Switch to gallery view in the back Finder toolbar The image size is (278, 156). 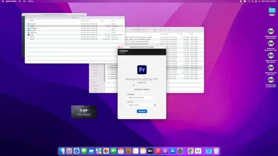point(146,30)
